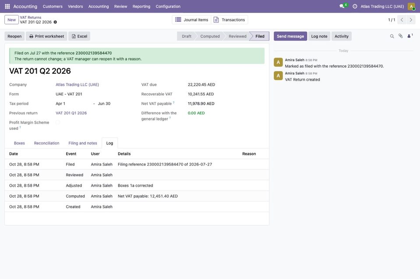Click the Log note button

[x=319, y=36]
